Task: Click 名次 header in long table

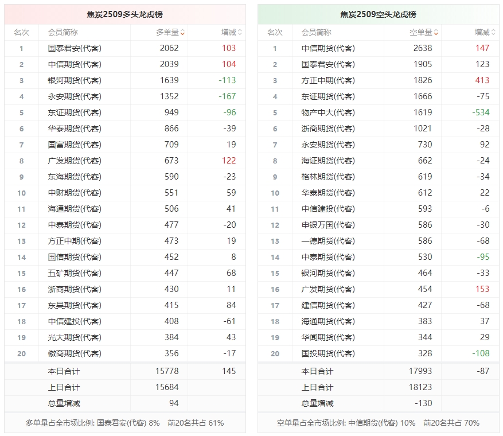Action: pyautogui.click(x=21, y=32)
